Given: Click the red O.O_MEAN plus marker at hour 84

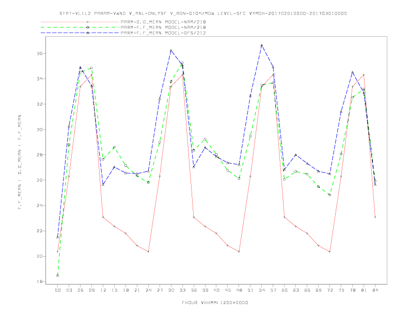Looking at the screenshot, I should (375, 217).
